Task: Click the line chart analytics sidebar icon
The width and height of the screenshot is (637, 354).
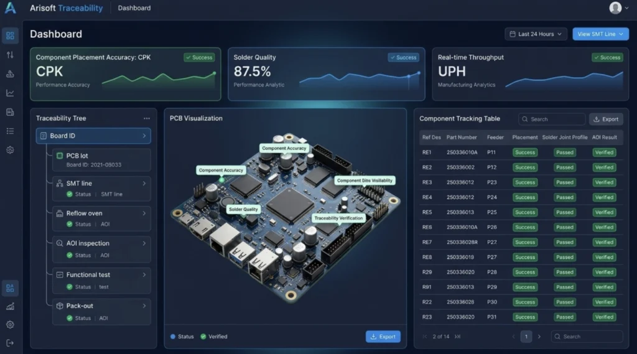Action: (x=10, y=93)
